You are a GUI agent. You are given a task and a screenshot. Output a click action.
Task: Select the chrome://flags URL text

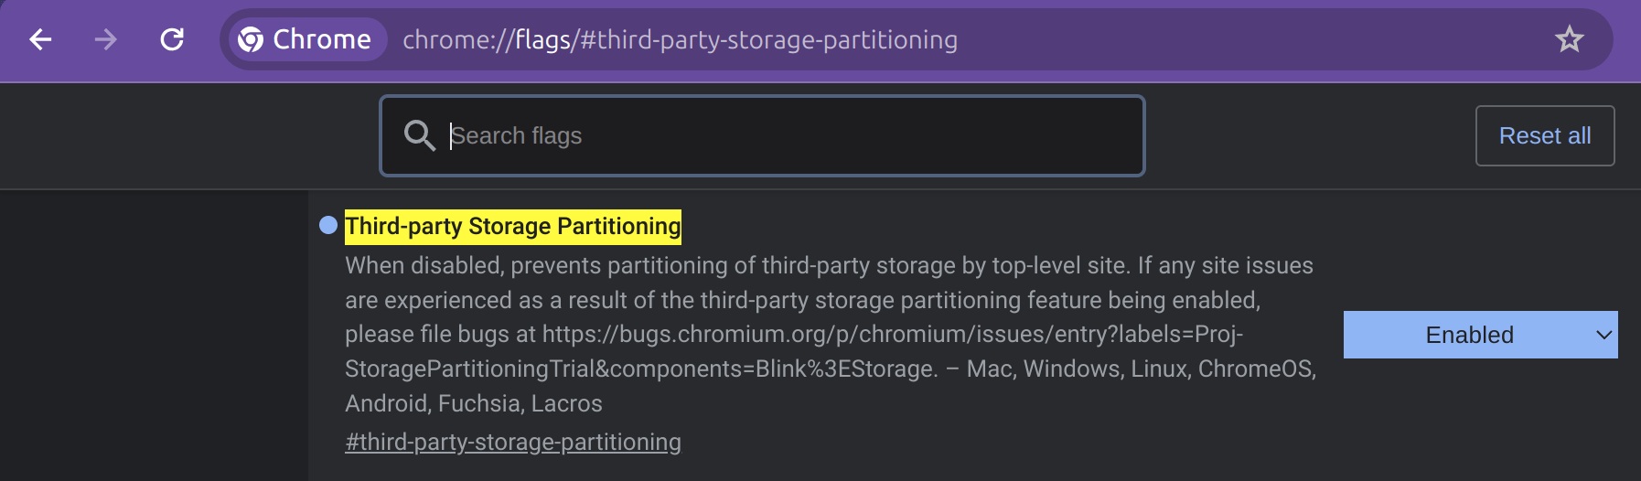(679, 39)
